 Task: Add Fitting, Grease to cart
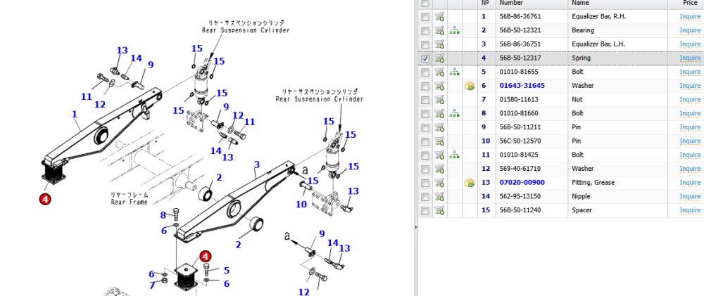(439, 184)
